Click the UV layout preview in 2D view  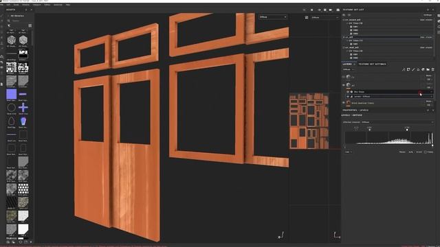[x=309, y=121]
